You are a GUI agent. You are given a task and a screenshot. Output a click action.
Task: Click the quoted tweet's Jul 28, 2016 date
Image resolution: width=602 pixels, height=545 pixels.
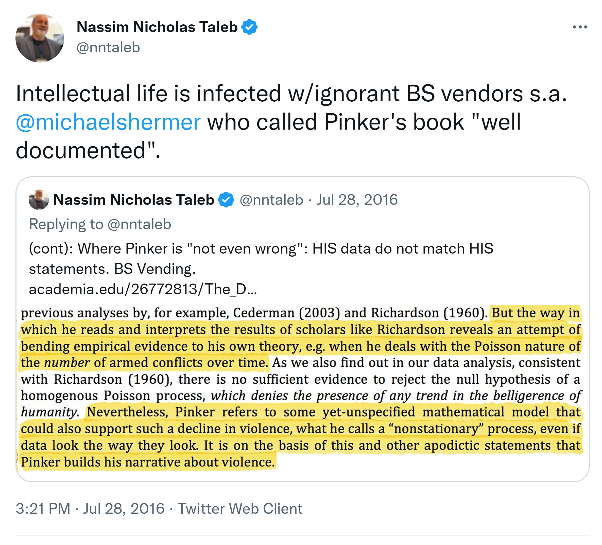pyautogui.click(x=357, y=199)
